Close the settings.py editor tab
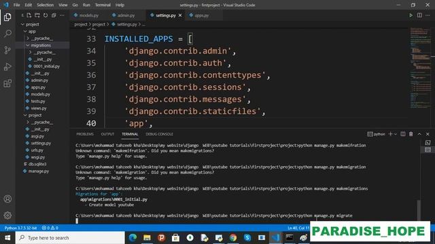The image size is (435, 244). (180, 16)
